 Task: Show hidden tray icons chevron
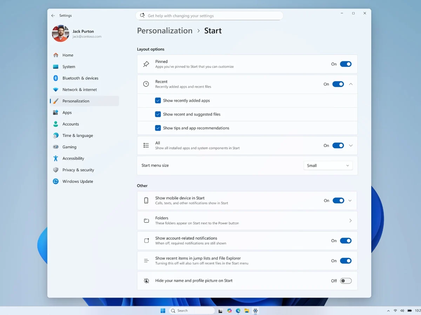click(x=388, y=310)
